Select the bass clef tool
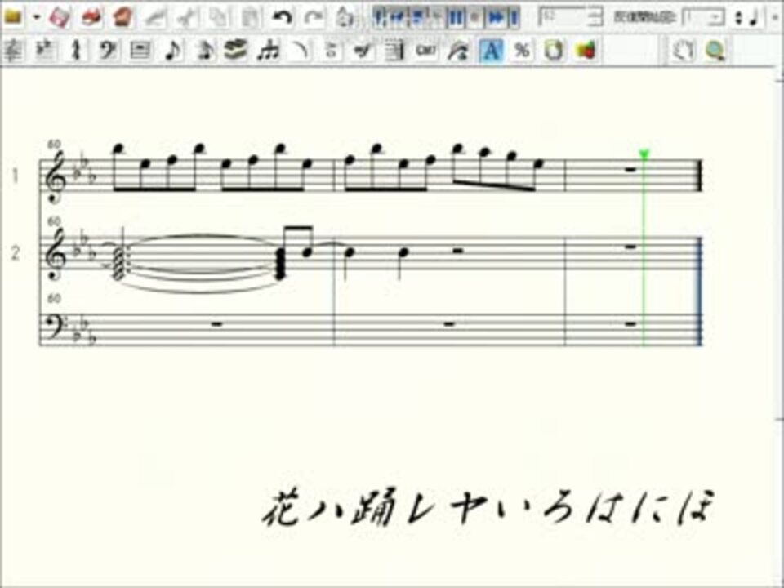The width and height of the screenshot is (784, 588). (x=108, y=51)
